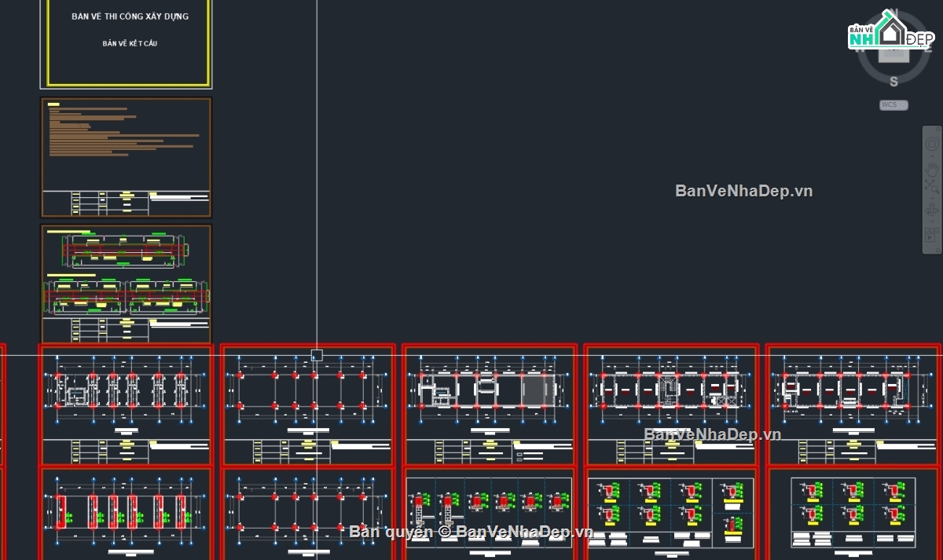Open the navigation bar customize menu button

pyautogui.click(x=937, y=250)
